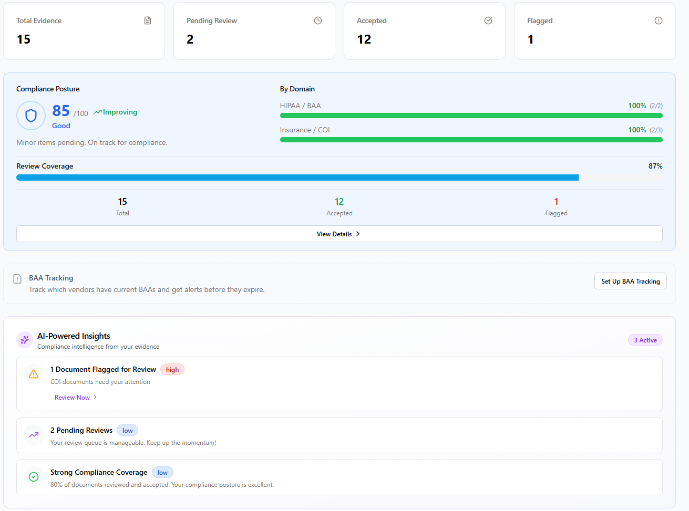Click the 1 Flagged stat in posture panel
The image size is (689, 511).
(556, 206)
